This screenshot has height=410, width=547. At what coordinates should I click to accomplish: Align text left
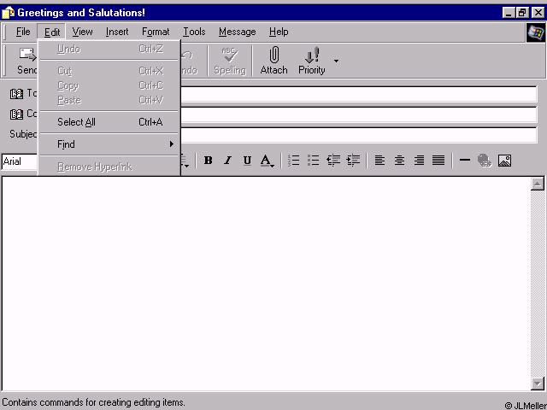point(379,161)
